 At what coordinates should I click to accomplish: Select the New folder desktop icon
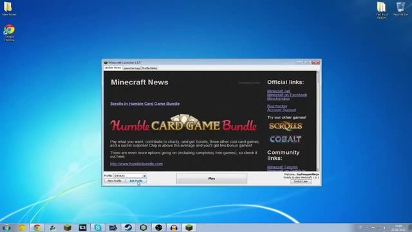[x=9, y=8]
